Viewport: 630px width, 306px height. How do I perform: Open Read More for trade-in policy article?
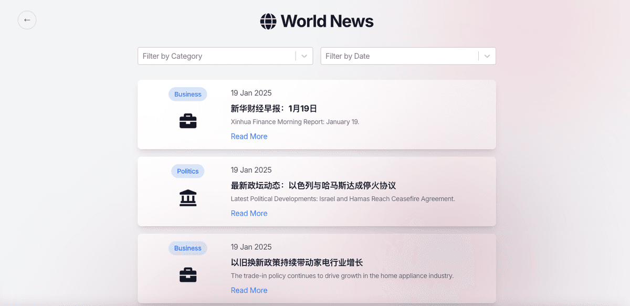[x=249, y=290]
